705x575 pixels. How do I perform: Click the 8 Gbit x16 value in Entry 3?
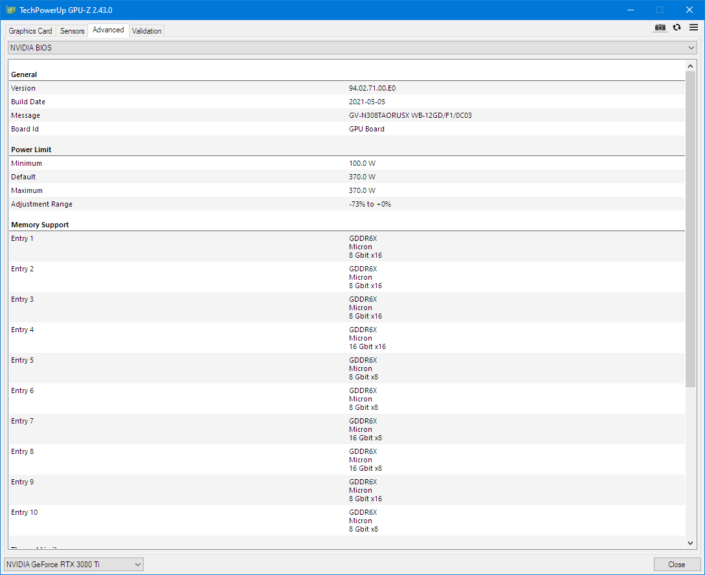(x=366, y=317)
